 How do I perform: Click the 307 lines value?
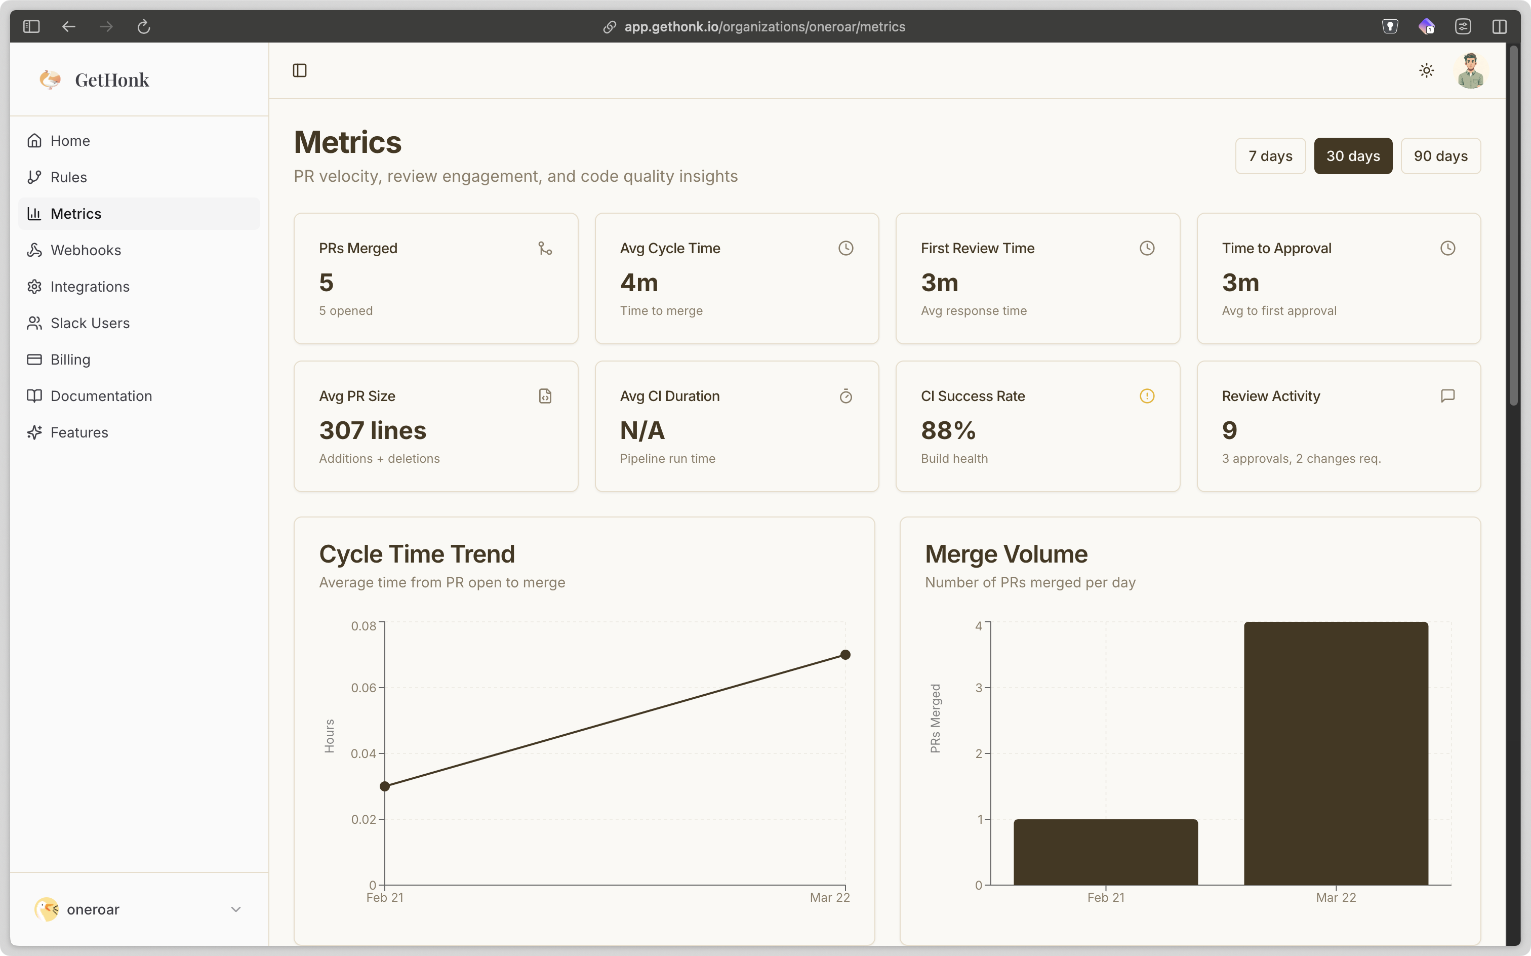372,430
